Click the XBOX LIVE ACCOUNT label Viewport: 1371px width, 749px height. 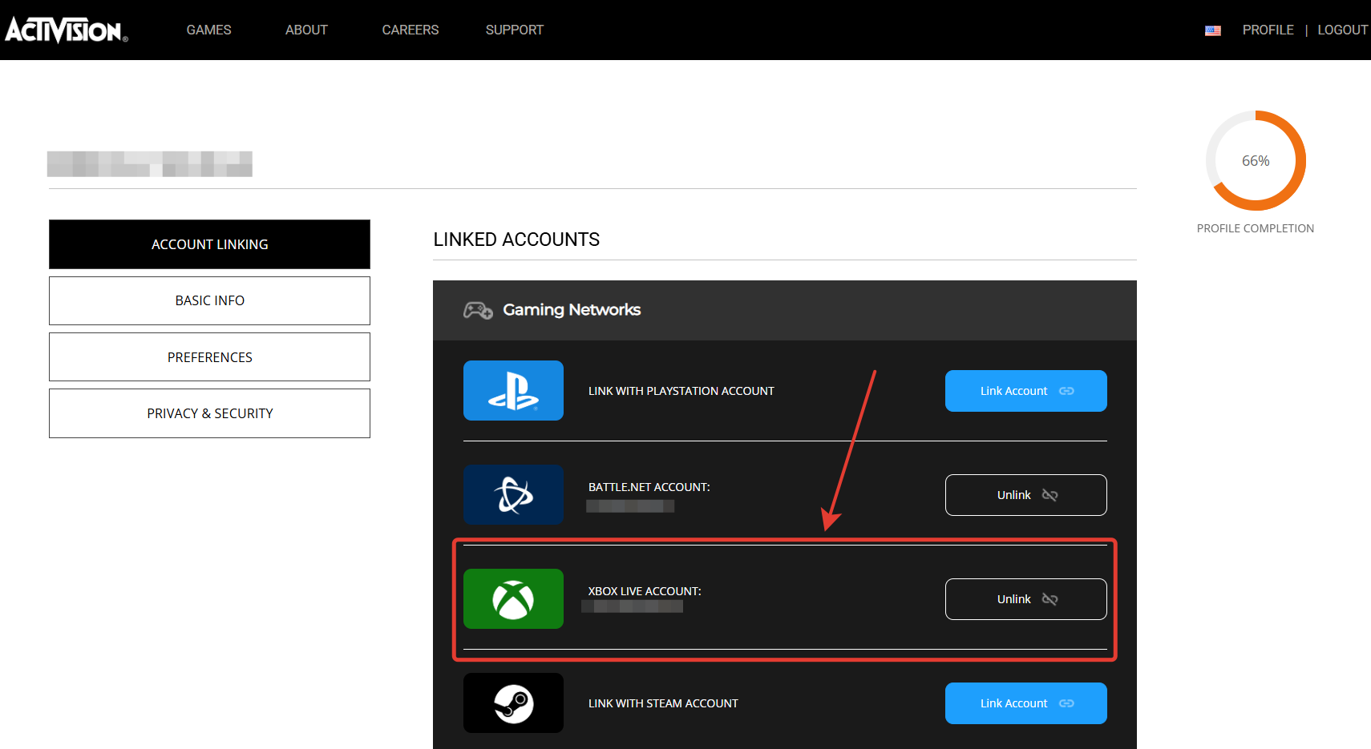coord(645,591)
